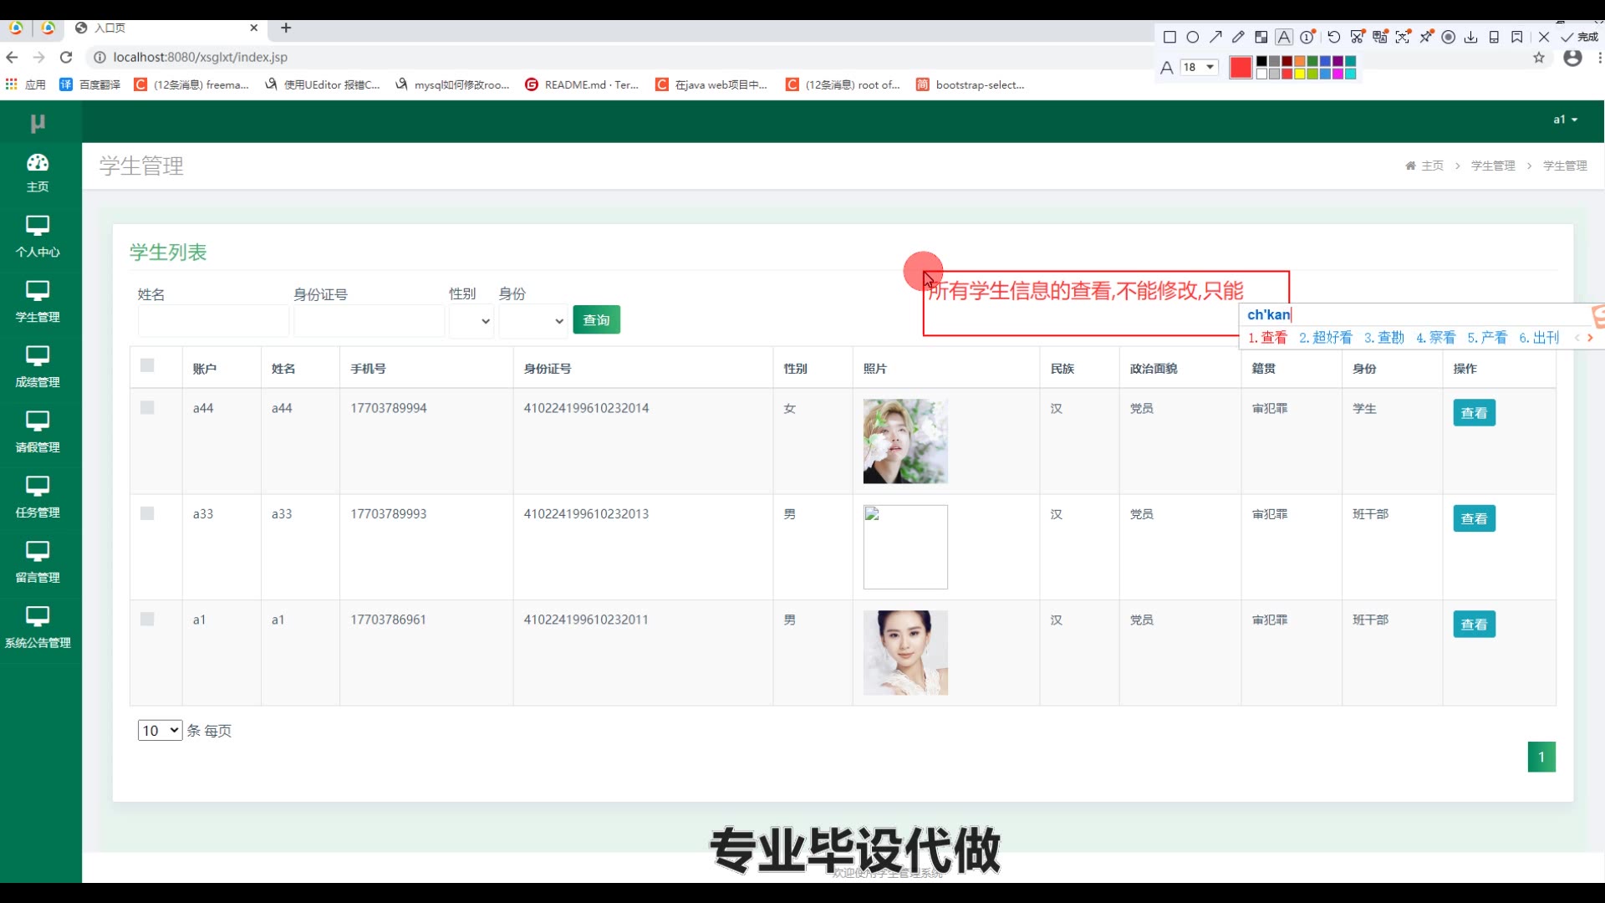Pin the screenshot to screen

1426,37
